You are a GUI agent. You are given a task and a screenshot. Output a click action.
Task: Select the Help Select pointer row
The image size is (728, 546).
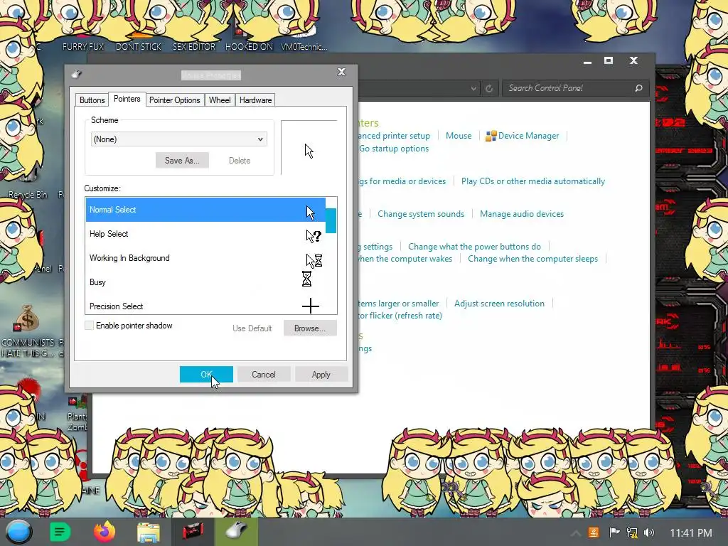pos(205,234)
